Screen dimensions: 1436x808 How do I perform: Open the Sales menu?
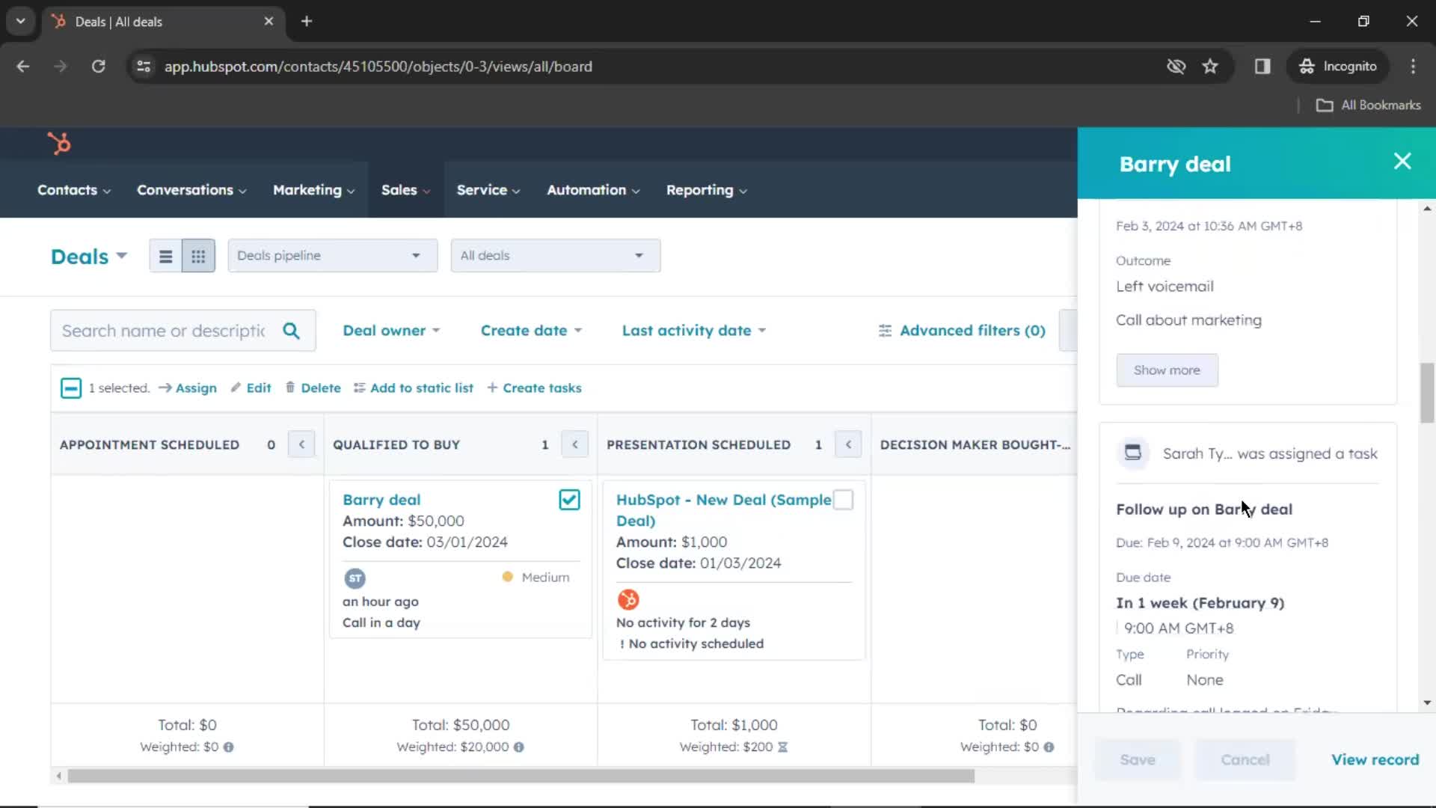point(405,190)
